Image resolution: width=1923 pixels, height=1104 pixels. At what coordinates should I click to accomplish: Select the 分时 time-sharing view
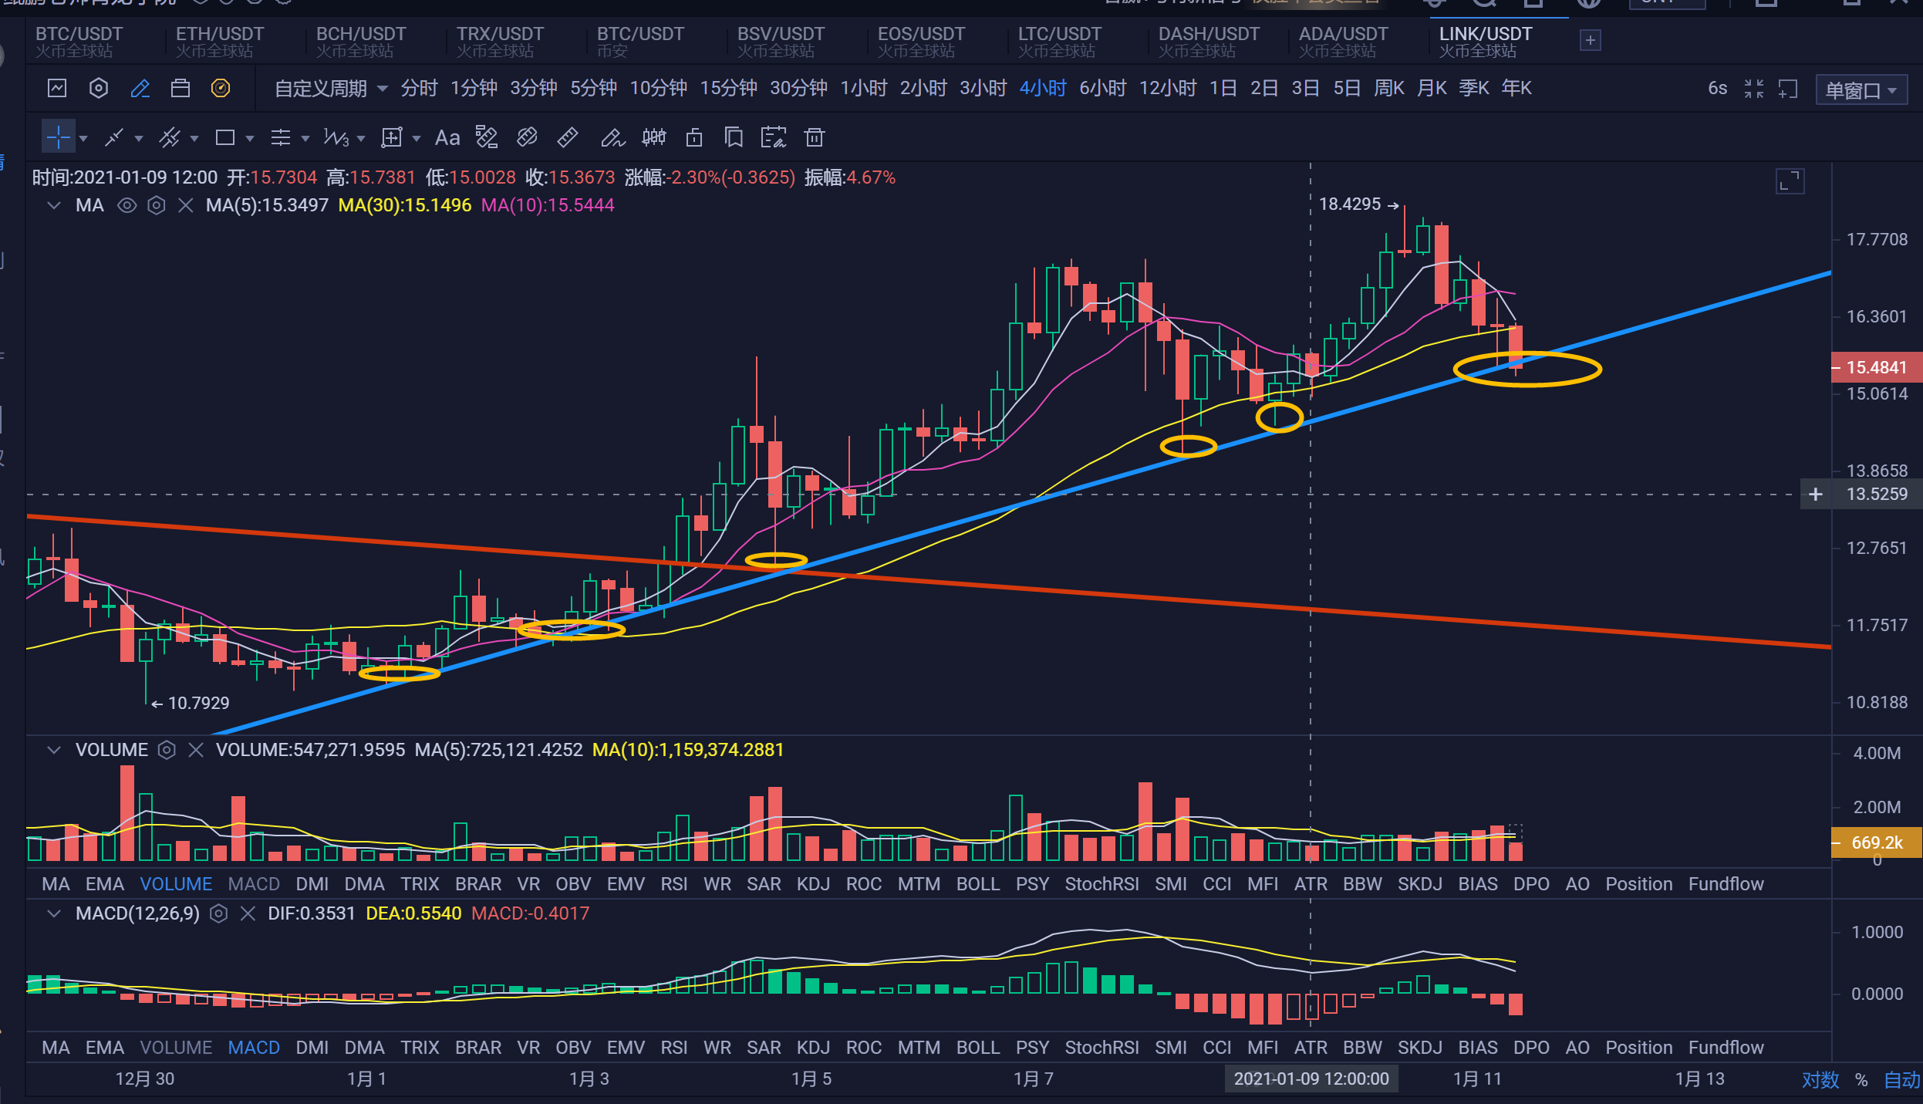click(419, 89)
